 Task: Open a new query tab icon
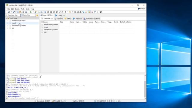pos(64,15)
